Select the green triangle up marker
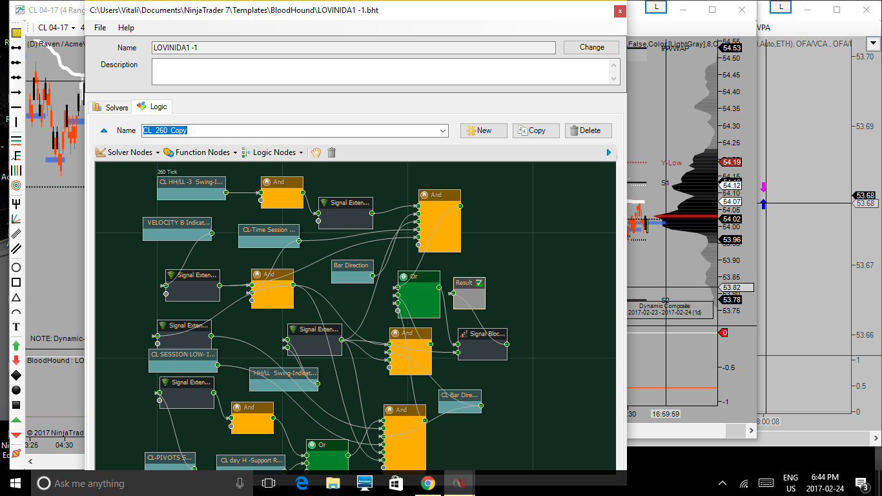 pos(16,420)
